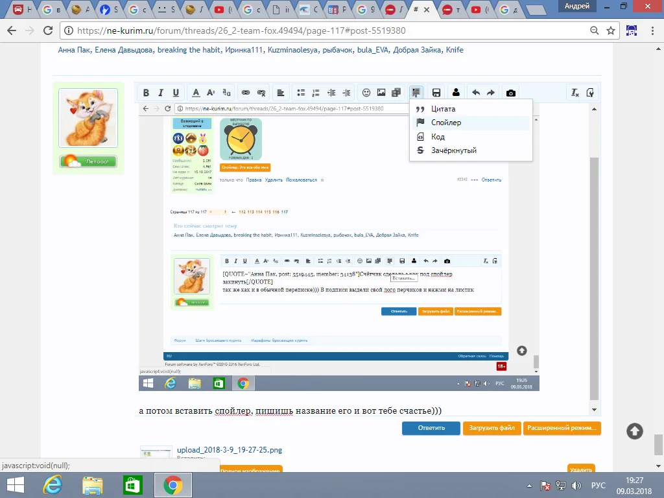The width and height of the screenshot is (664, 498).
Task: Click the Расширенный режим button
Action: (562, 428)
